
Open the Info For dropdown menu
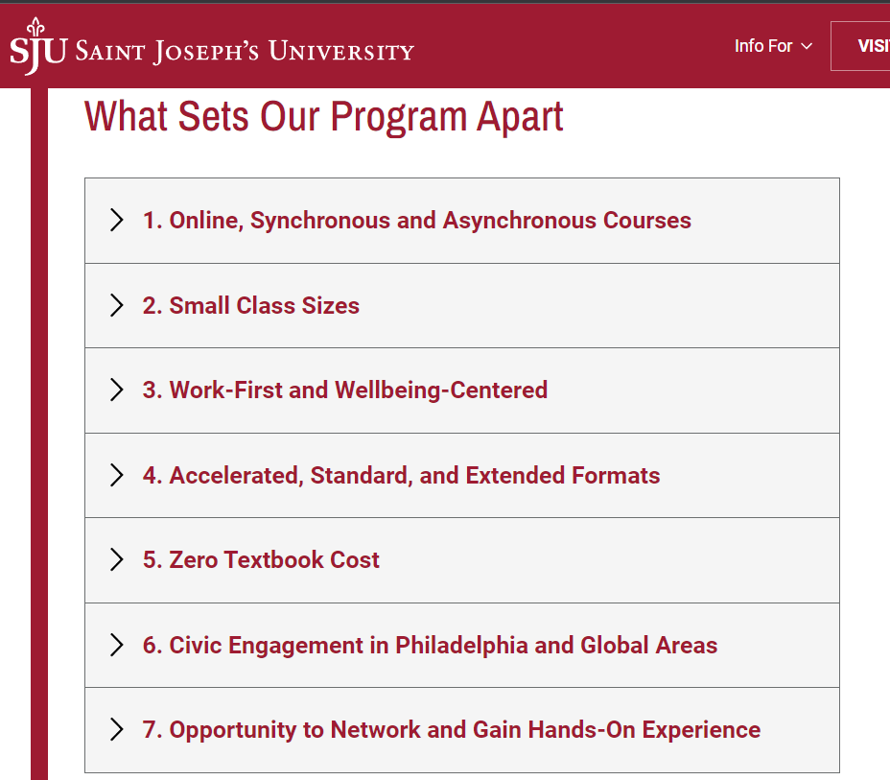pyautogui.click(x=773, y=46)
